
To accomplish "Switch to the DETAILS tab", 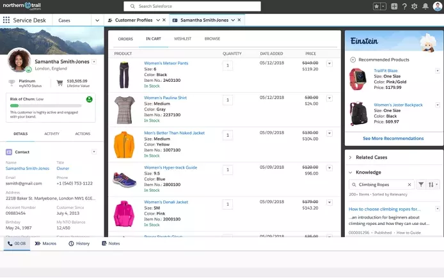I will [x=20, y=134].
